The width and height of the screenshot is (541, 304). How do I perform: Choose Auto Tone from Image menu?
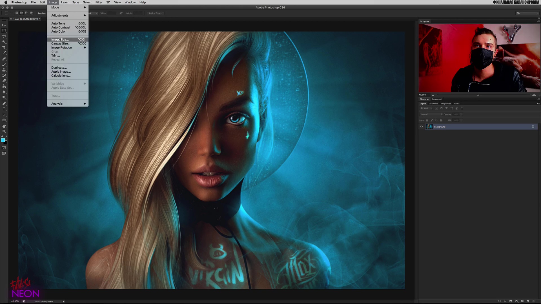point(68,24)
